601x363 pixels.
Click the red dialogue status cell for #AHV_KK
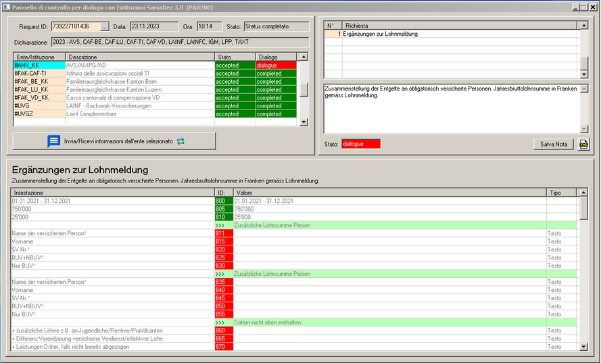(x=277, y=65)
